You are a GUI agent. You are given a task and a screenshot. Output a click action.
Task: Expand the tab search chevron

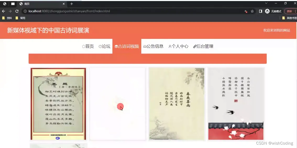266,3
